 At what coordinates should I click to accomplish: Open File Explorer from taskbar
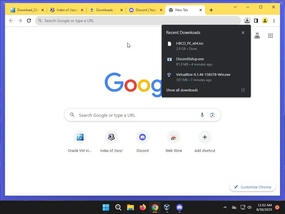pyautogui.click(x=130, y=207)
